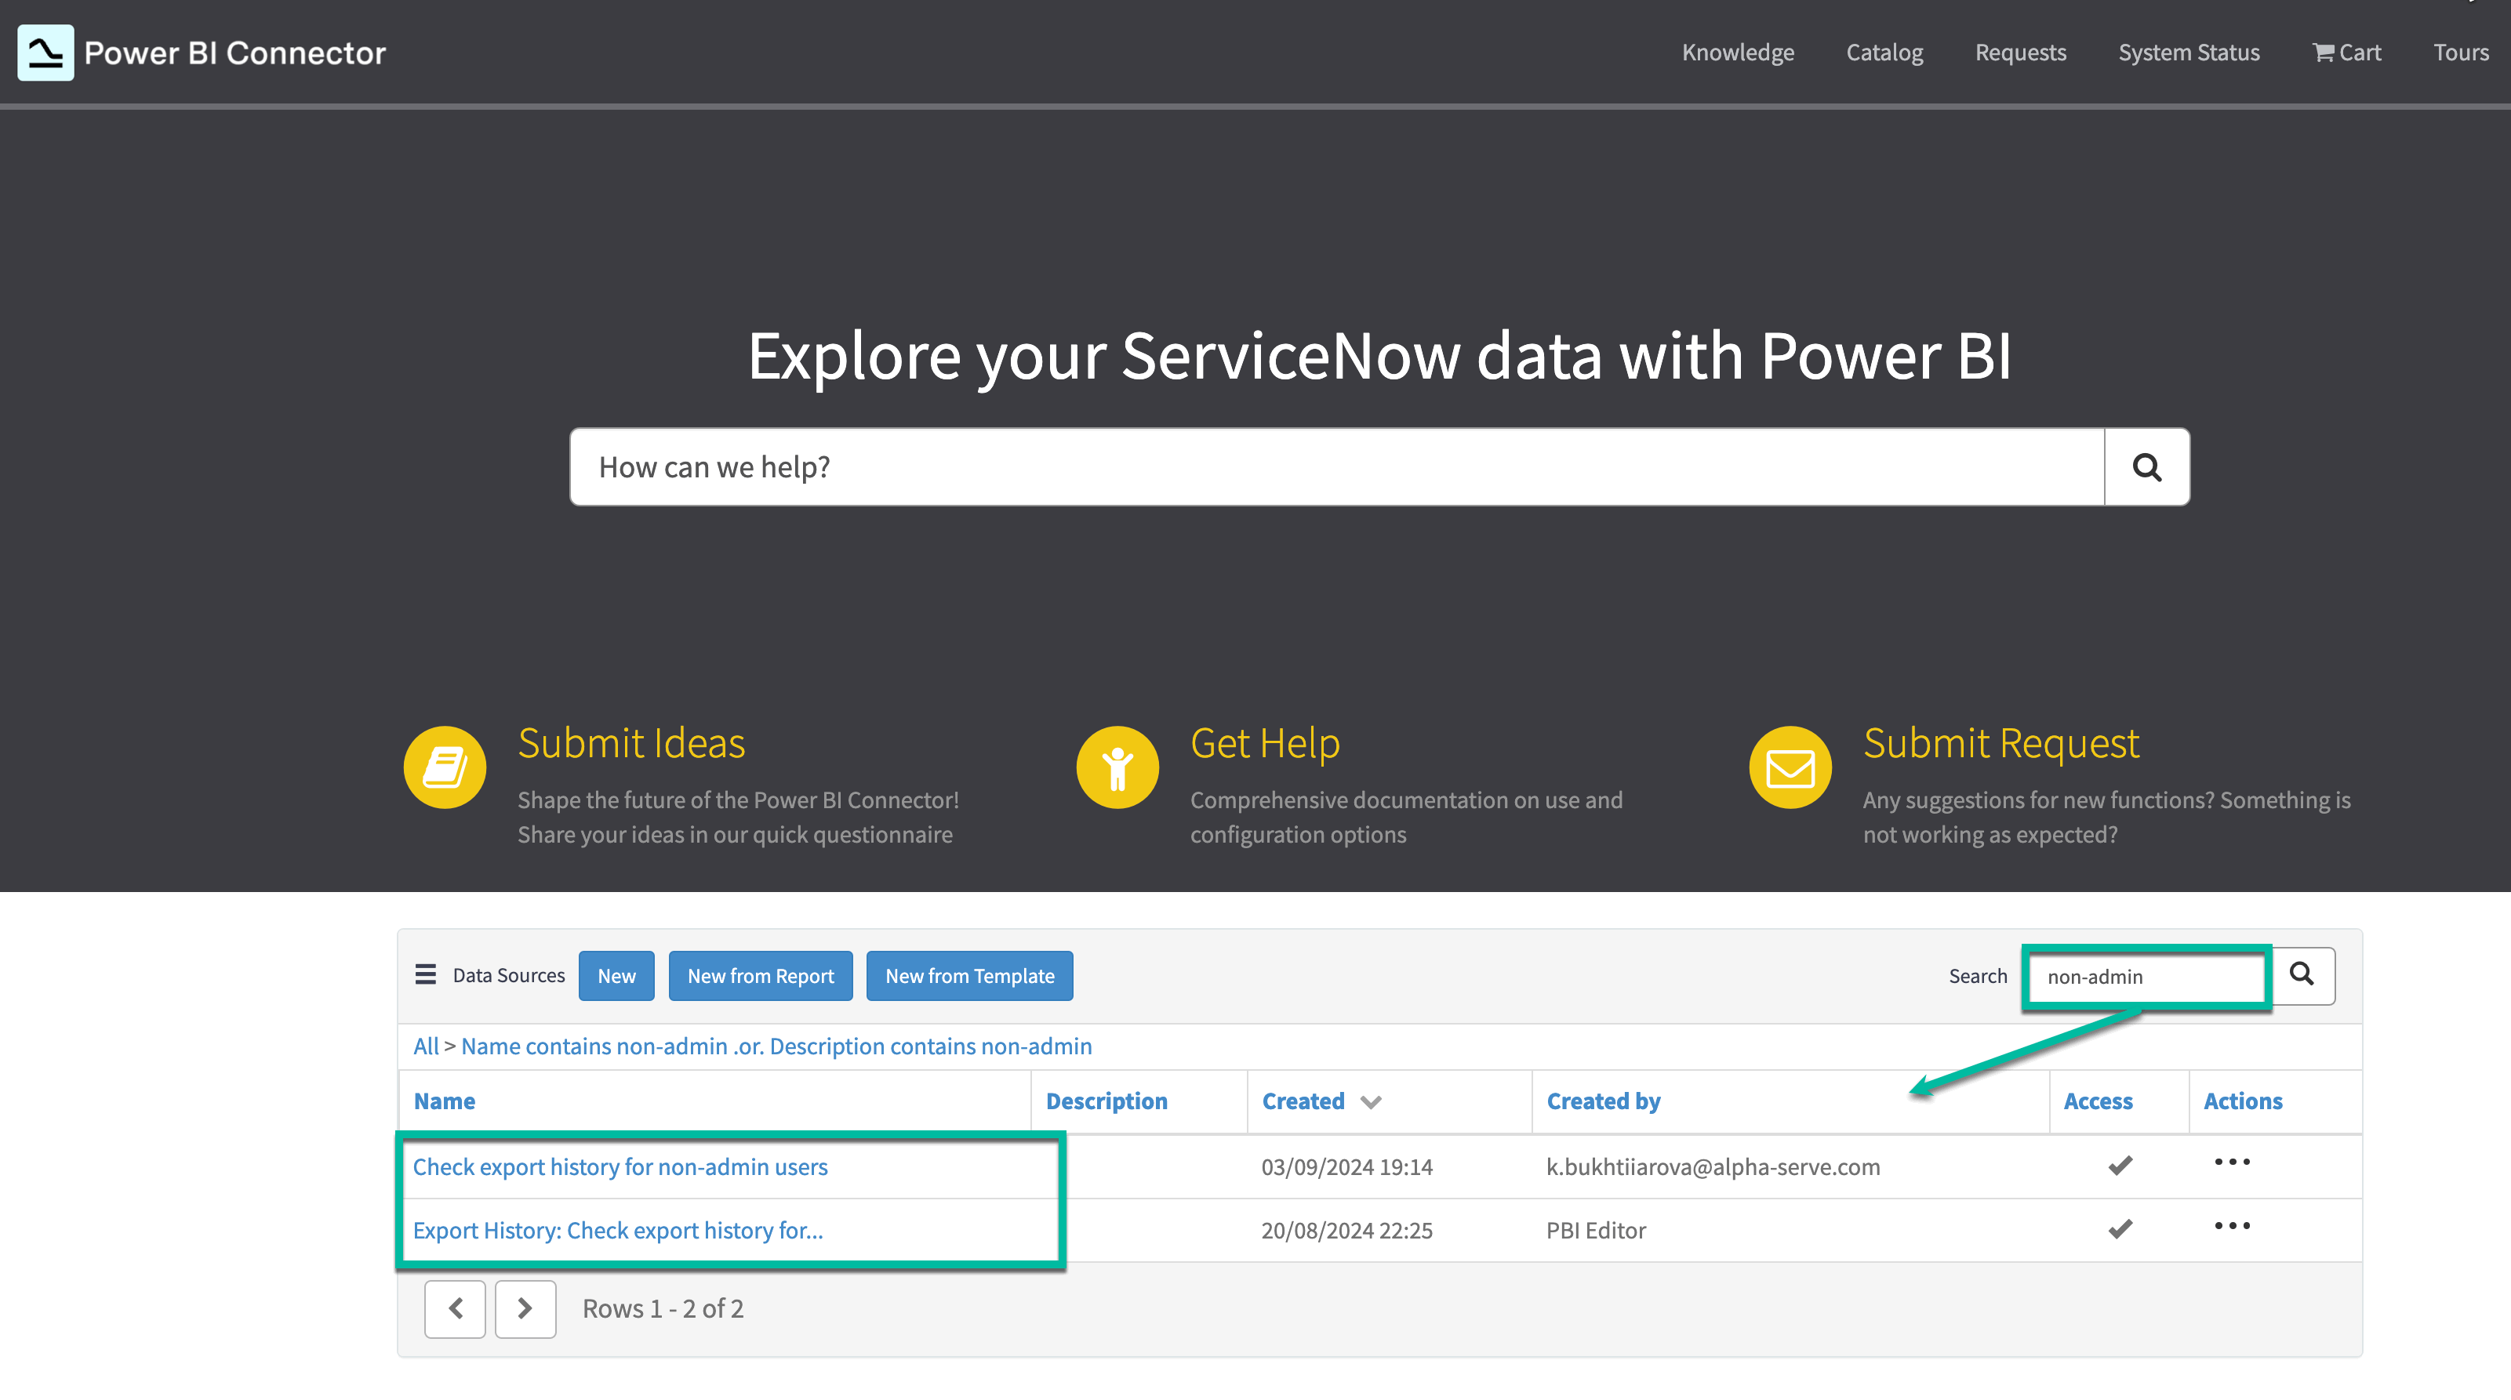Click the magnifier in the hero search bar
The image size is (2511, 1400).
2146,466
